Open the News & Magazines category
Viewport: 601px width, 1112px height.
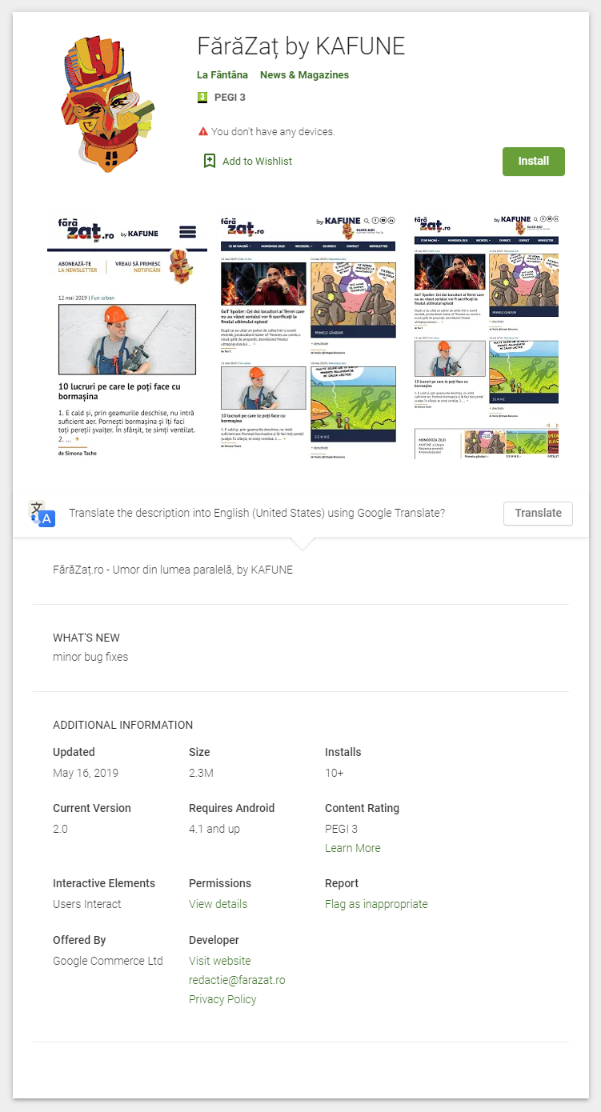point(304,75)
